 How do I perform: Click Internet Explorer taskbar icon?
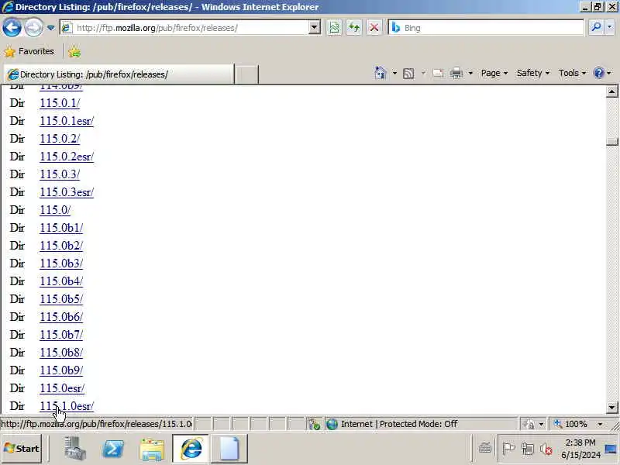[x=191, y=449]
